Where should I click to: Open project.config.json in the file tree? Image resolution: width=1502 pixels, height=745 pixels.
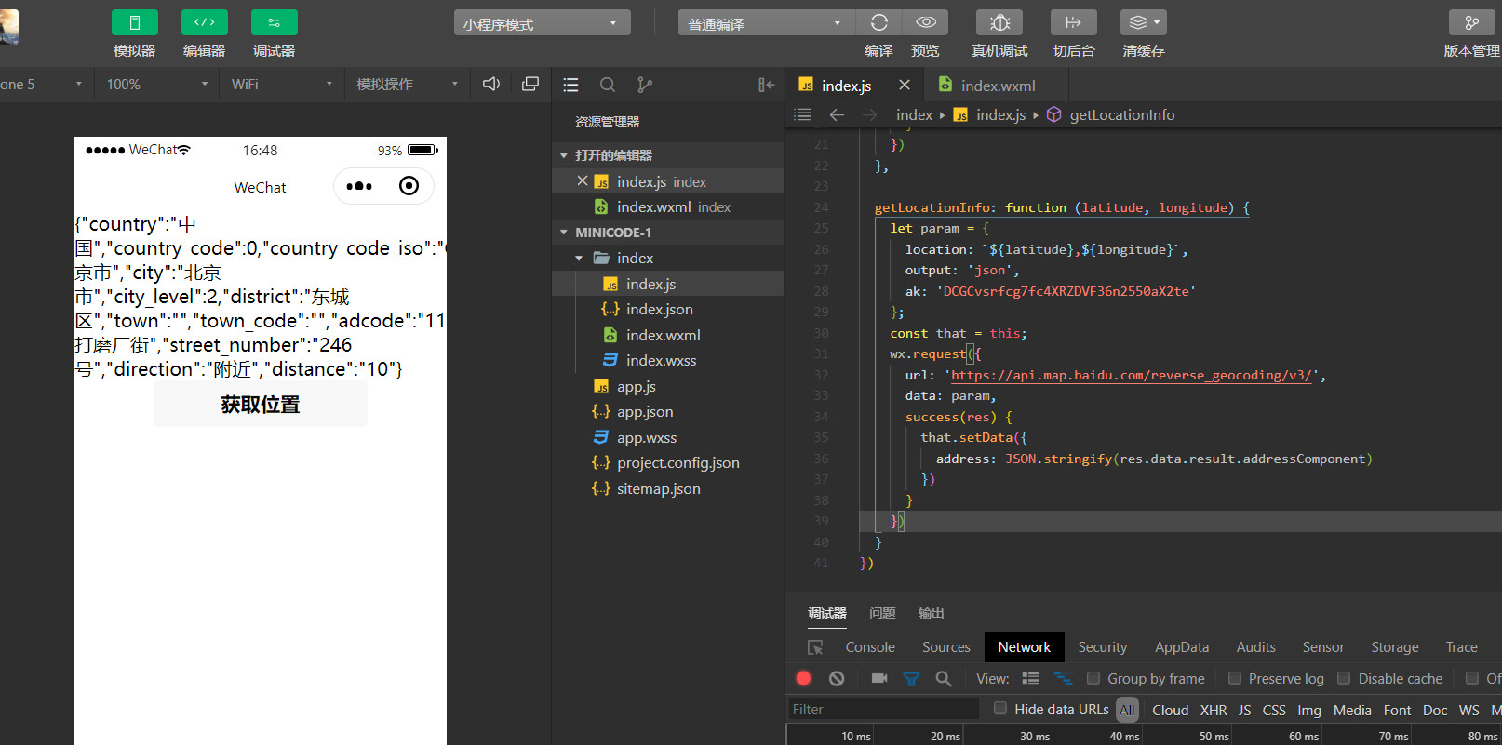[x=678, y=463]
